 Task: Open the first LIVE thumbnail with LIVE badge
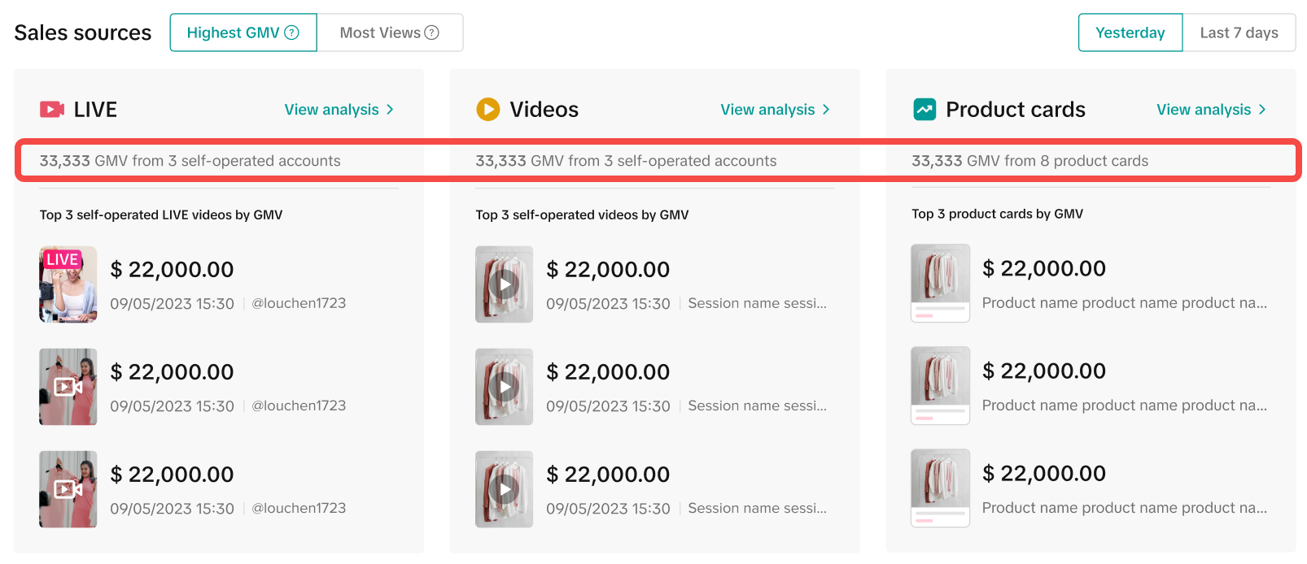(x=68, y=284)
